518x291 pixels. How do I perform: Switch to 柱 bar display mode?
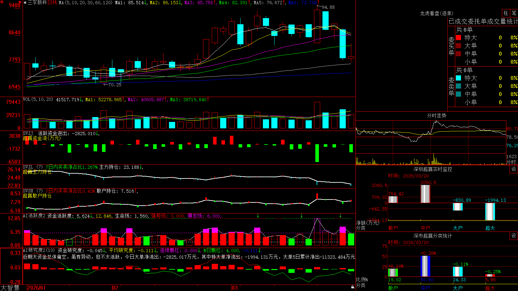click(x=506, y=13)
